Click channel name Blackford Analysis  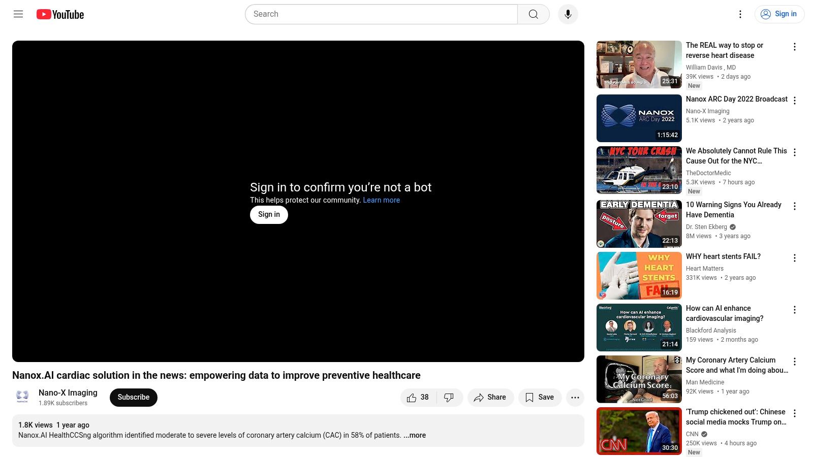[711, 331]
